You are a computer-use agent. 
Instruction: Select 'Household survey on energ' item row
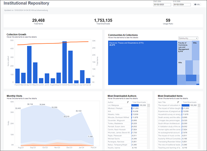click(x=177, y=114)
